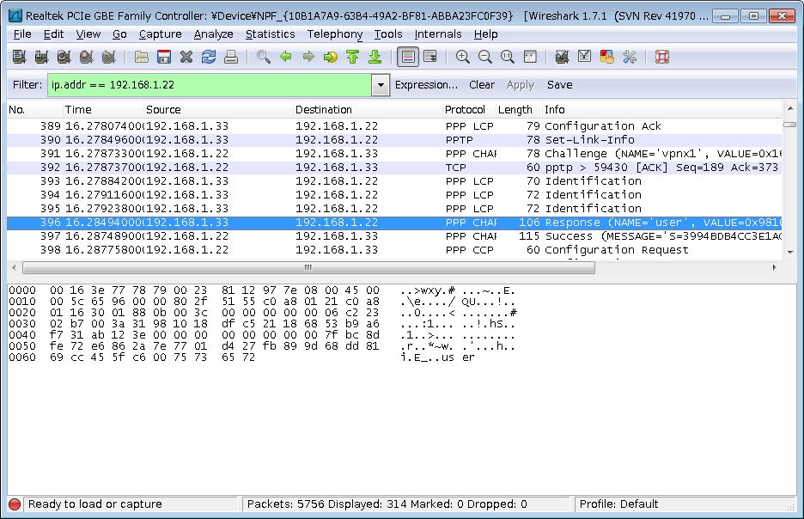The height and width of the screenshot is (519, 804).
Task: Save the current filter expression
Action: click(x=559, y=85)
